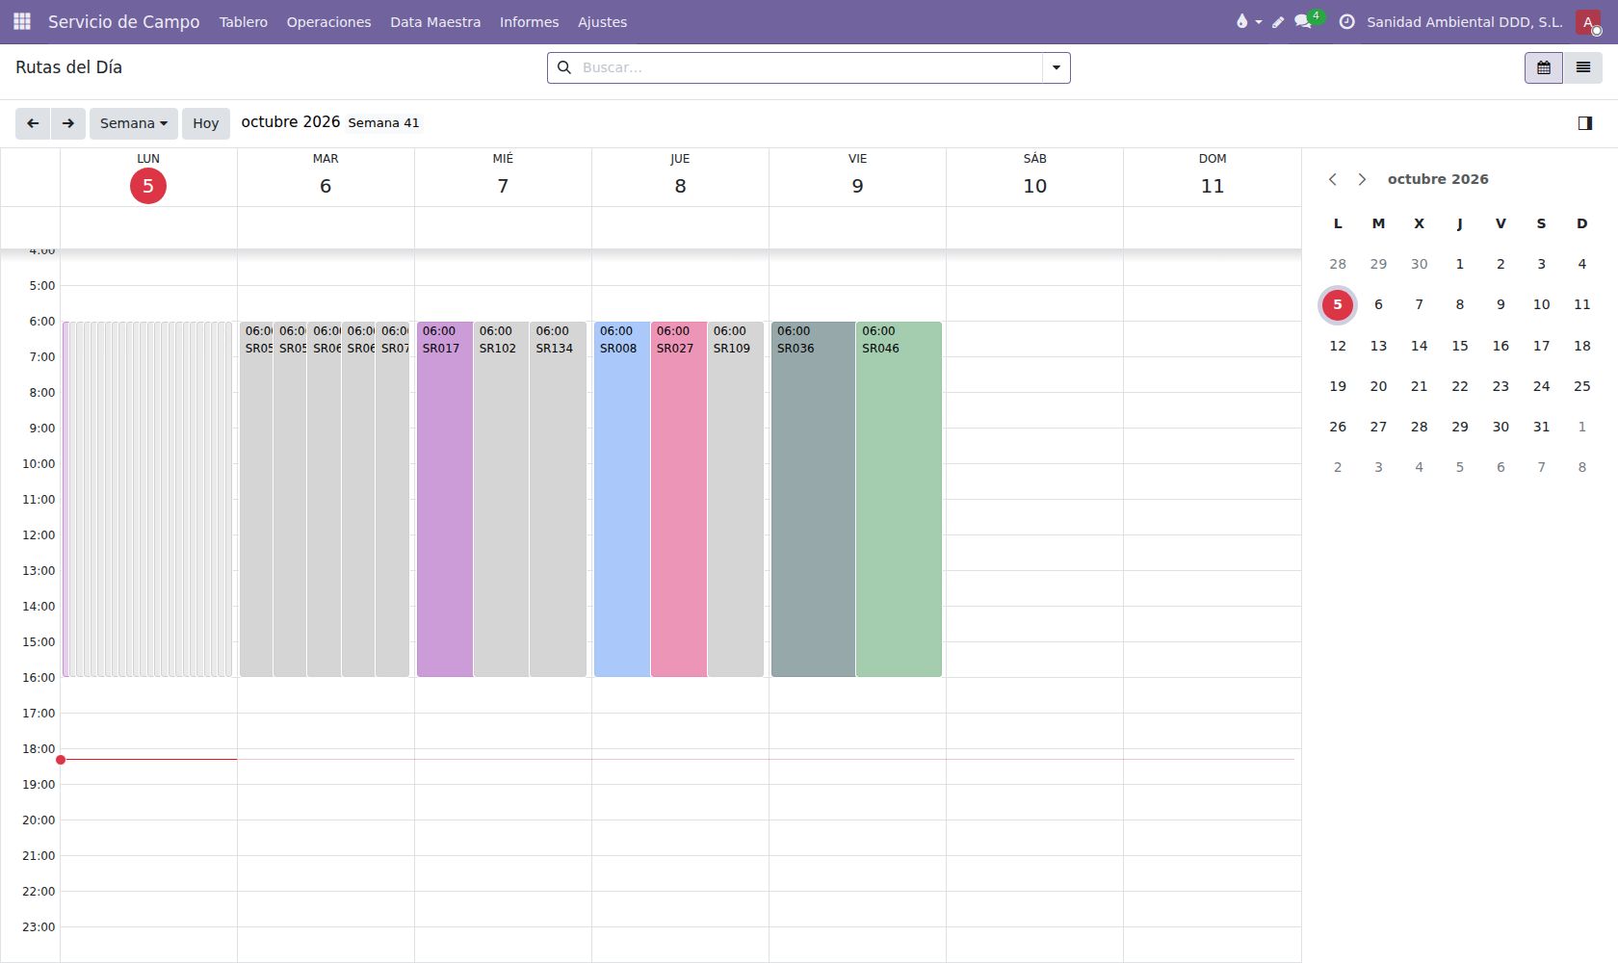Open company switcher Sanidad Ambiental DDD, S.L.
The image size is (1618, 963).
tap(1465, 21)
